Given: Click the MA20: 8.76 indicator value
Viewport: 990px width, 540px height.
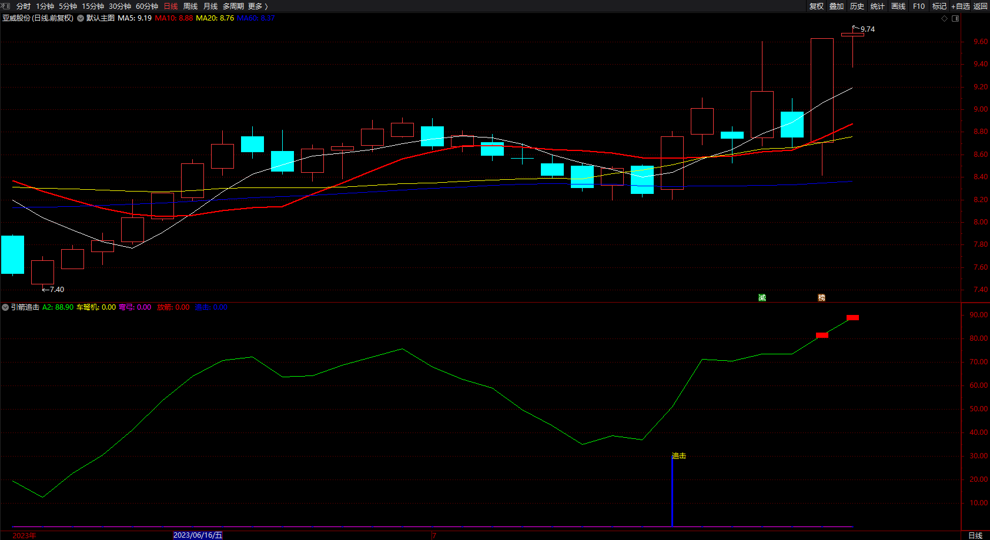Looking at the screenshot, I should (215, 18).
